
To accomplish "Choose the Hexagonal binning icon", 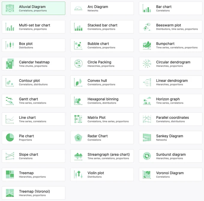I will click(x=78, y=101).
